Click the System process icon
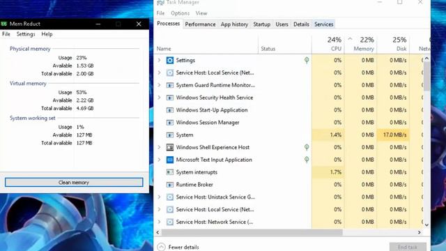The image size is (446, 251). click(170, 135)
